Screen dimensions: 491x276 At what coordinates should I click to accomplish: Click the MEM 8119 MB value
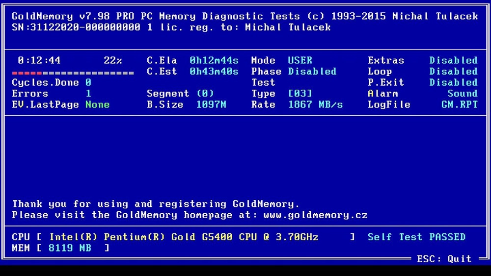[x=70, y=248]
